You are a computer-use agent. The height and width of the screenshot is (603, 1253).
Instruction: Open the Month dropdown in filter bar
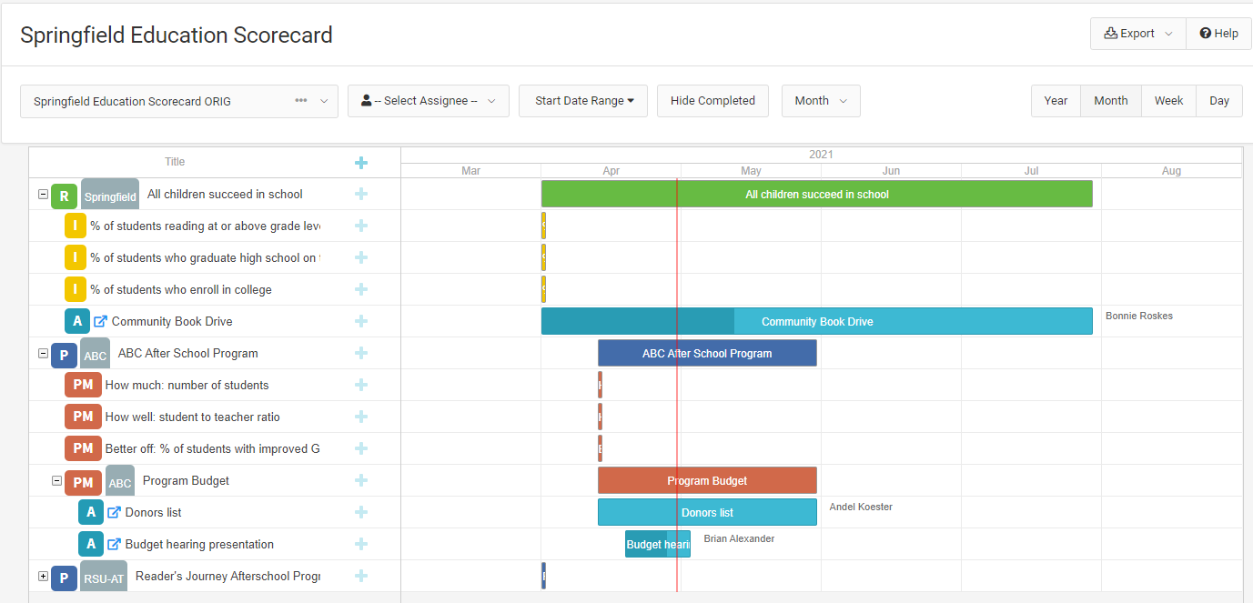[x=821, y=101]
